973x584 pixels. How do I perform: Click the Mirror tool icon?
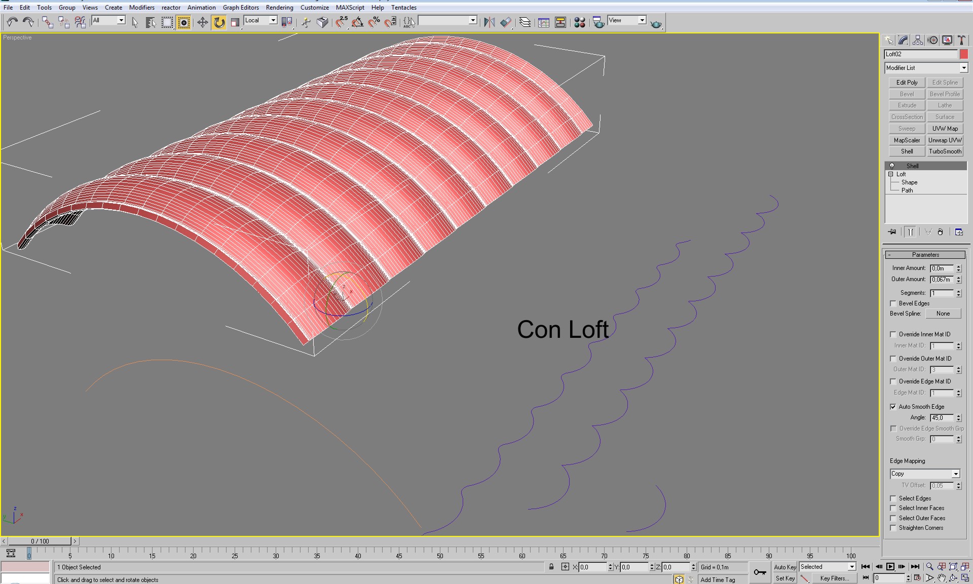(x=489, y=22)
